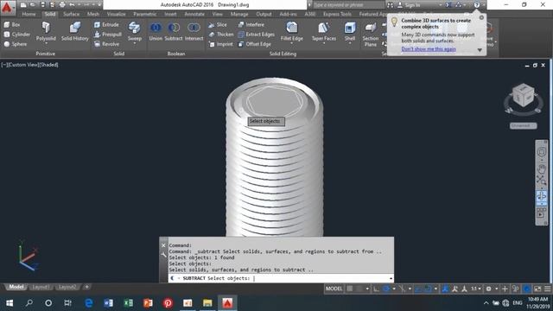Expand the Fillet Edge dropdown arrow
Screen dimensions: 553x311
pyautogui.click(x=292, y=43)
